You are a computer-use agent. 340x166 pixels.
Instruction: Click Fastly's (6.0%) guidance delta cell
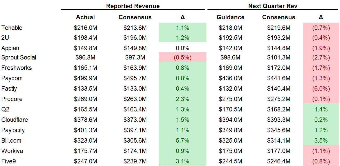tap(321, 89)
